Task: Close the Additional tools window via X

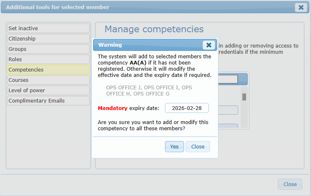Action: [x=301, y=7]
